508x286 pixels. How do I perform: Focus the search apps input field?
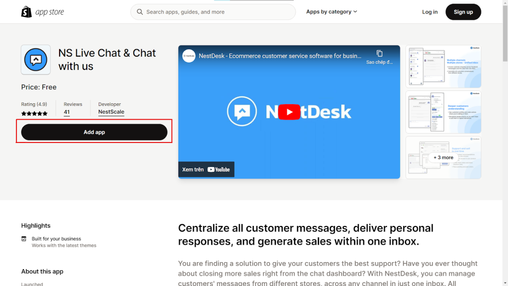coord(213,12)
